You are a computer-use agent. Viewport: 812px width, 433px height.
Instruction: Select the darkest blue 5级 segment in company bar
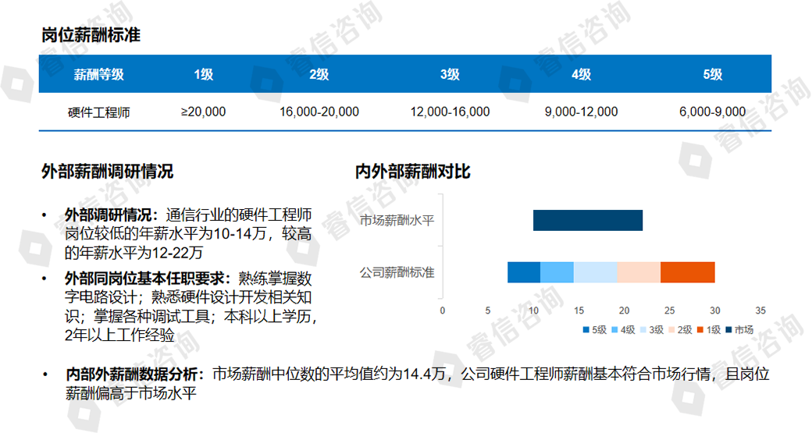(523, 272)
